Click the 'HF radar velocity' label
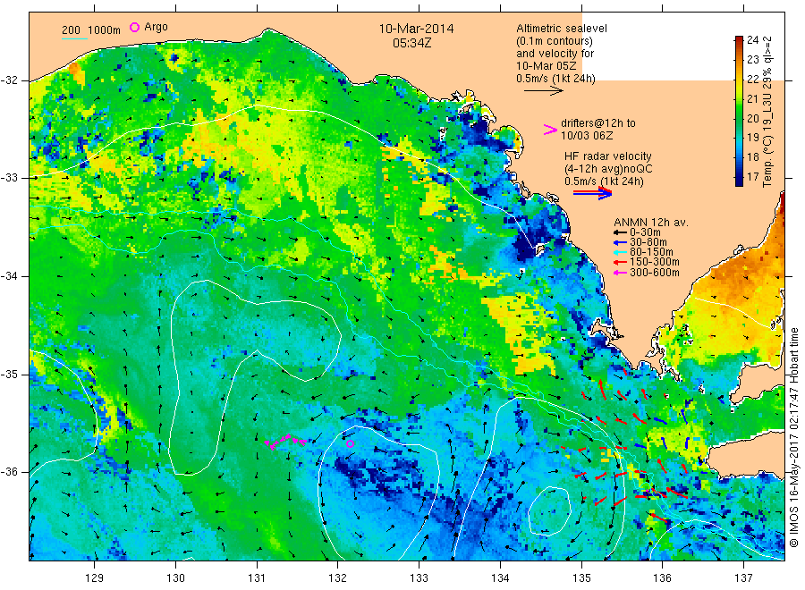The height and width of the screenshot is (590, 805). click(x=608, y=156)
